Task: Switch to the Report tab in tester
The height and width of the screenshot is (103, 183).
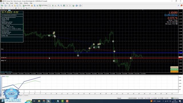Action: [21, 96]
